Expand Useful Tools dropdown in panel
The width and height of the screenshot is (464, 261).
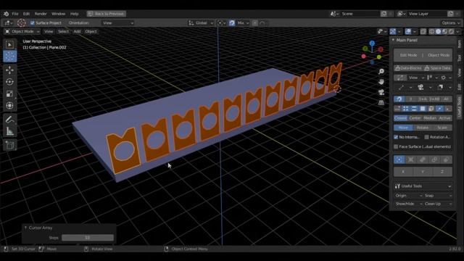click(423, 186)
